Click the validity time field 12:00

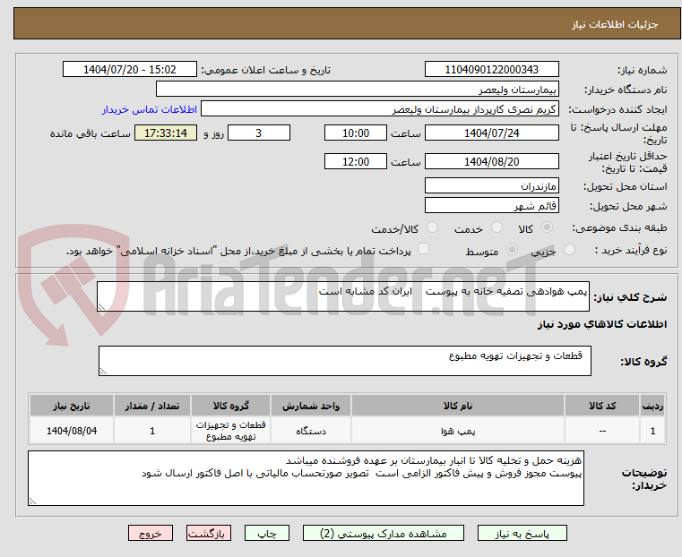[x=356, y=161]
